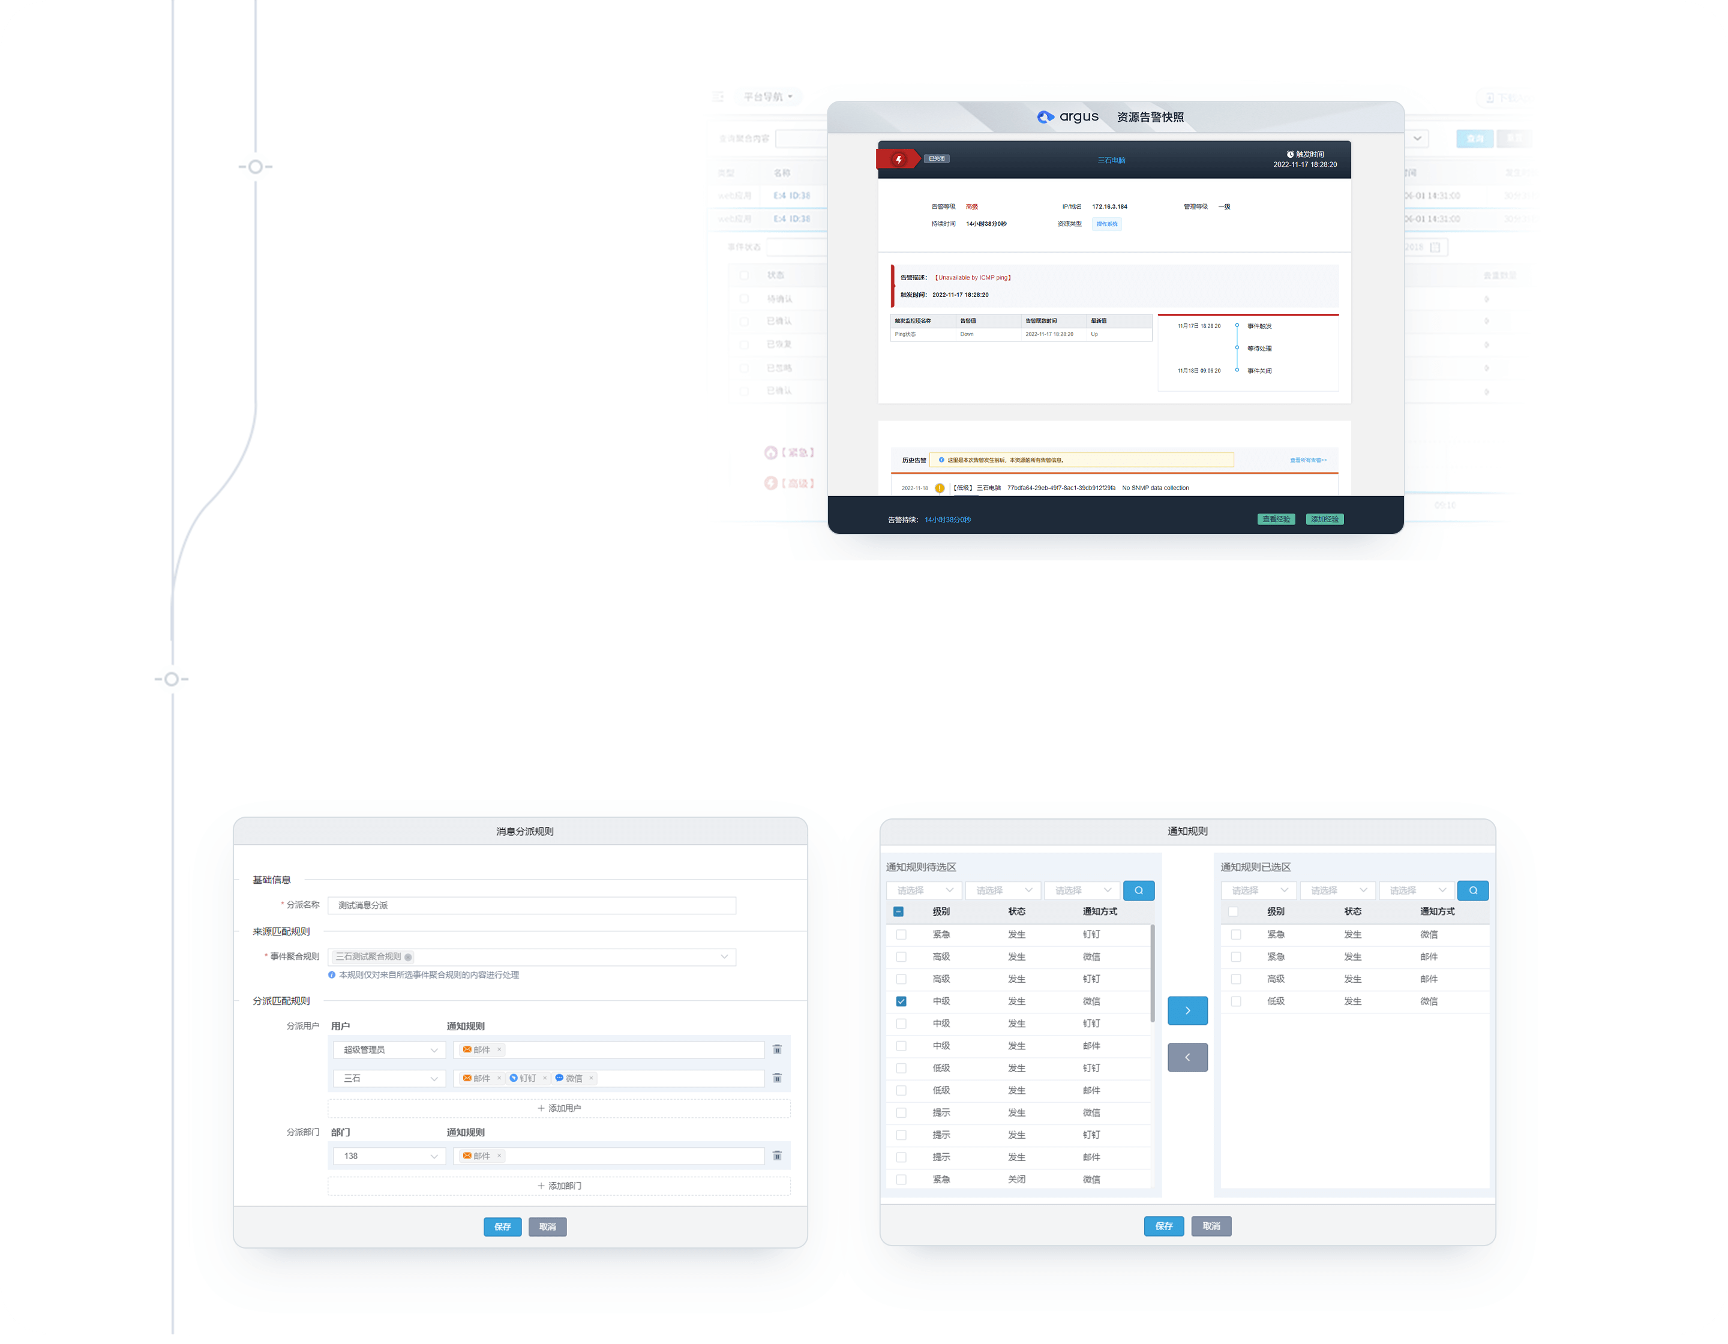Click the 待选区 list vertical scrollbar
This screenshot has width=1728, height=1344.
click(x=1152, y=973)
